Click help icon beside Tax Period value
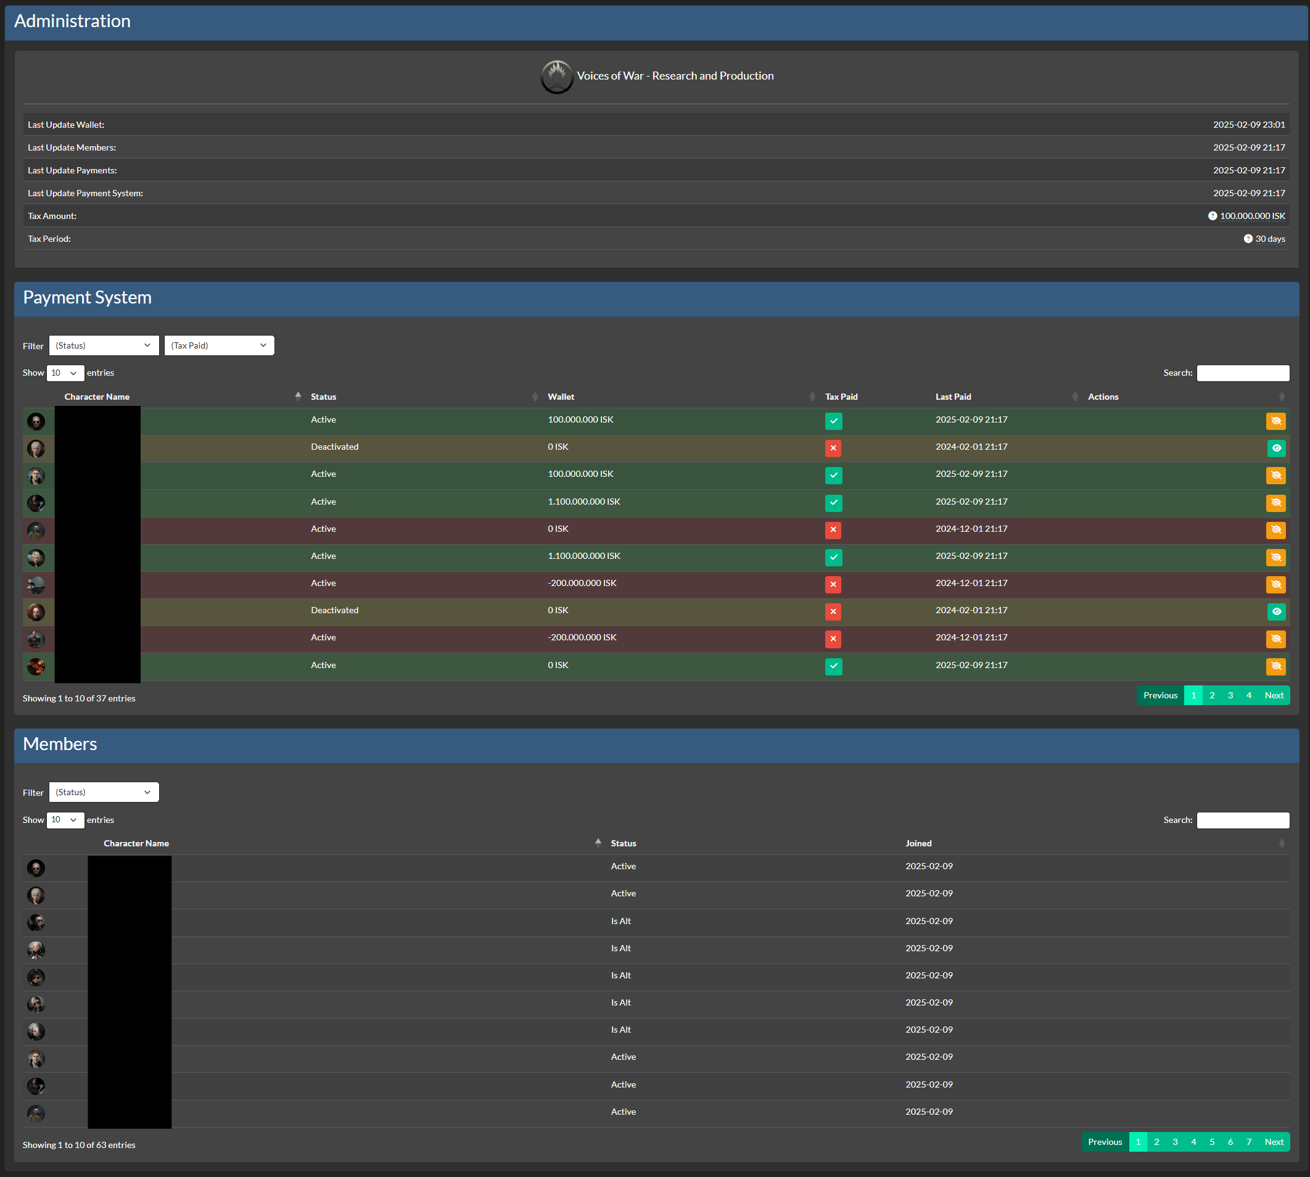 tap(1248, 239)
